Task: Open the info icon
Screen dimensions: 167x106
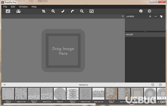Action: [141, 11]
